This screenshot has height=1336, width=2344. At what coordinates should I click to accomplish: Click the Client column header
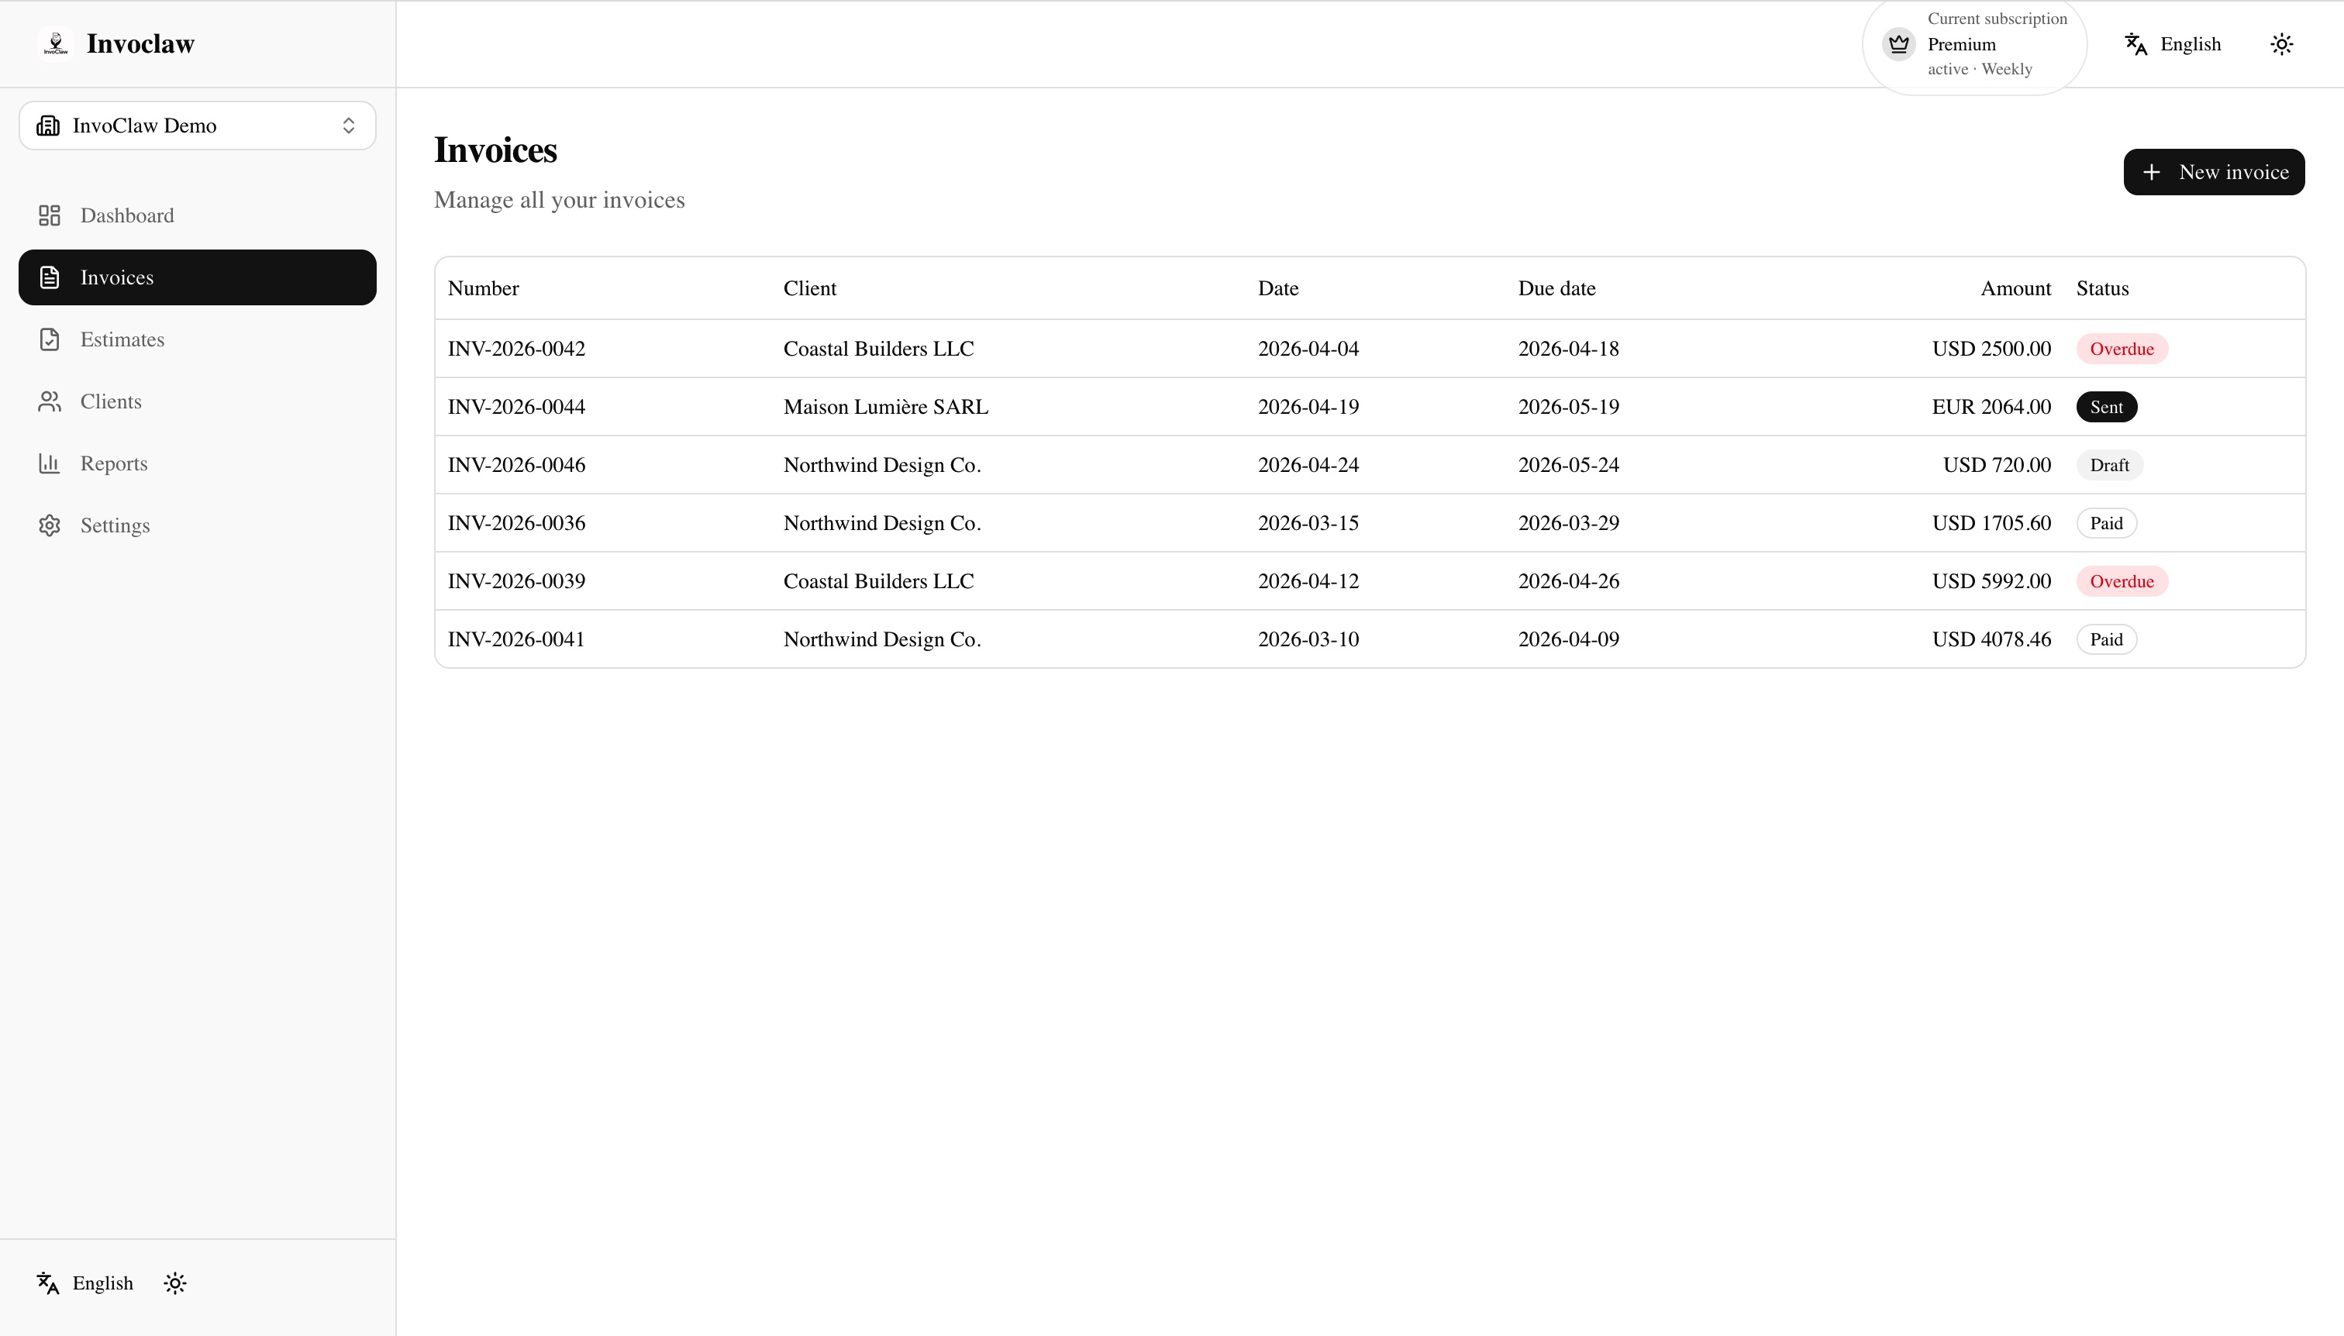pyautogui.click(x=809, y=288)
